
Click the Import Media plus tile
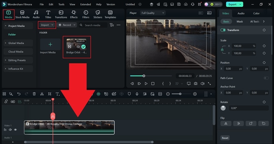(50, 45)
